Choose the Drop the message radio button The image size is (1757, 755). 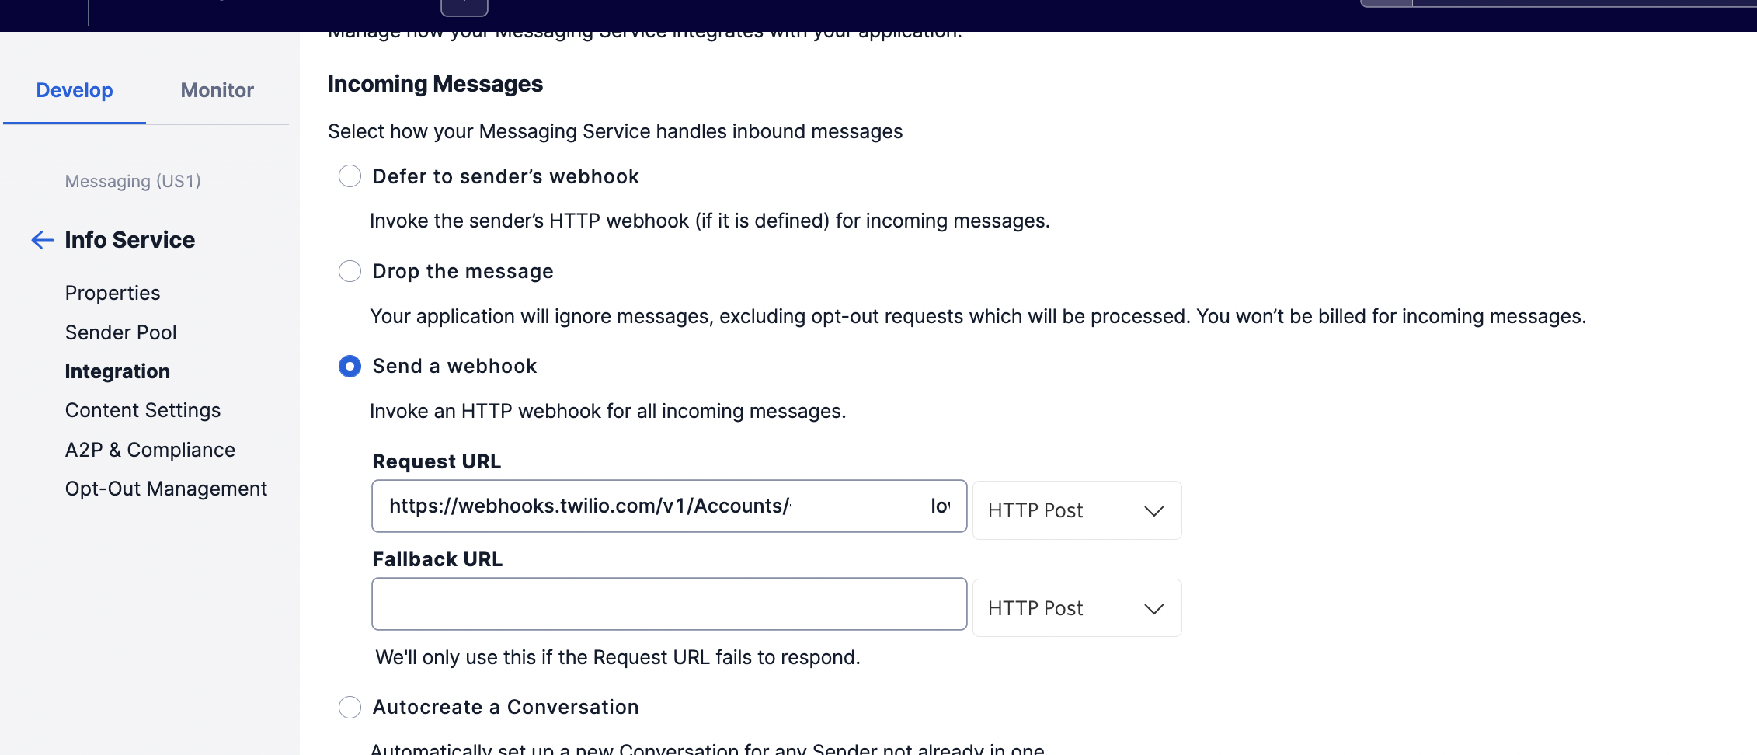tap(350, 271)
